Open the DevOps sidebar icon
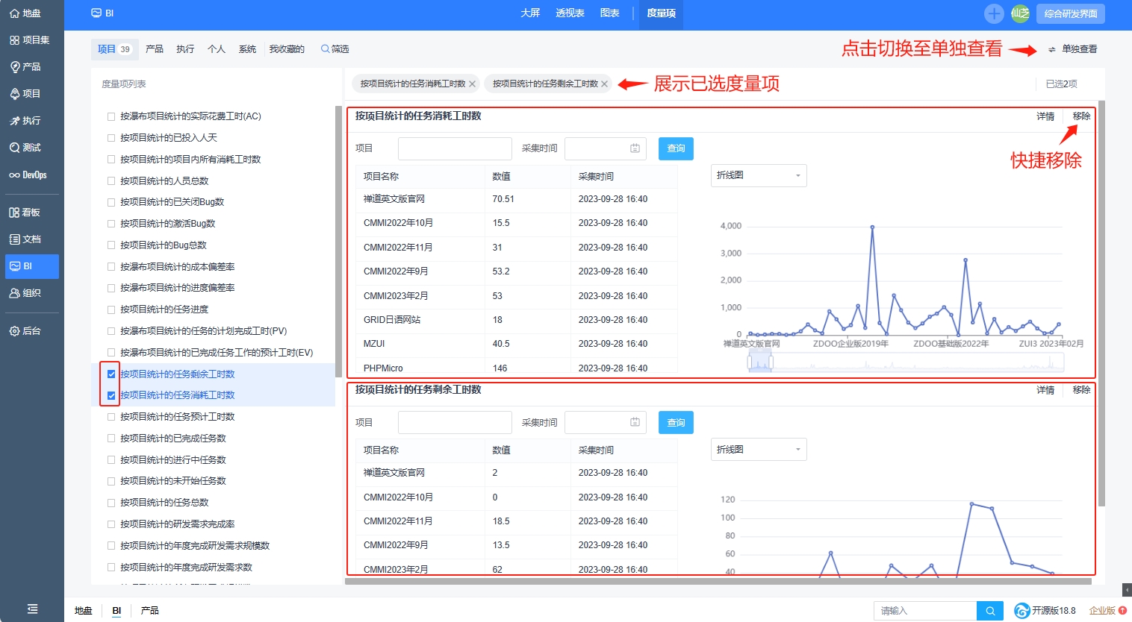Viewport: 1132px width, 622px height. point(15,175)
